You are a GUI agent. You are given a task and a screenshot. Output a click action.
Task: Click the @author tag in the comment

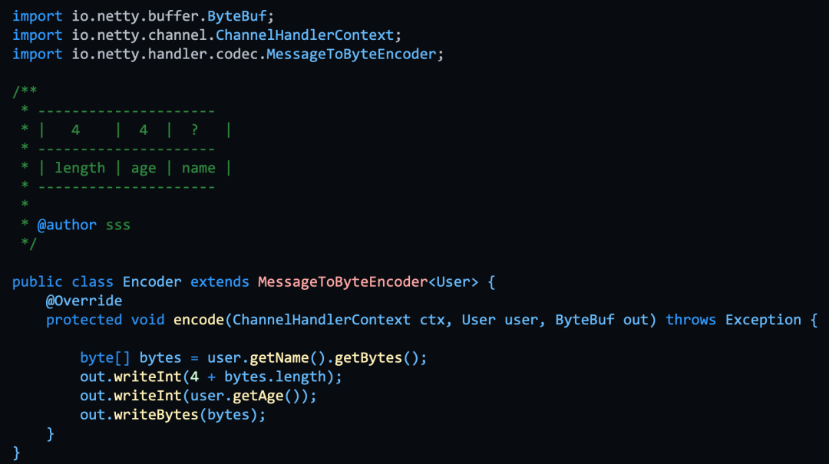pos(67,225)
